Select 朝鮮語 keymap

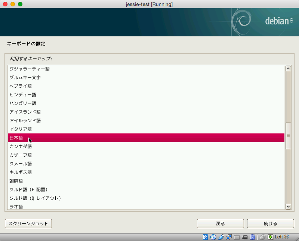(146, 181)
